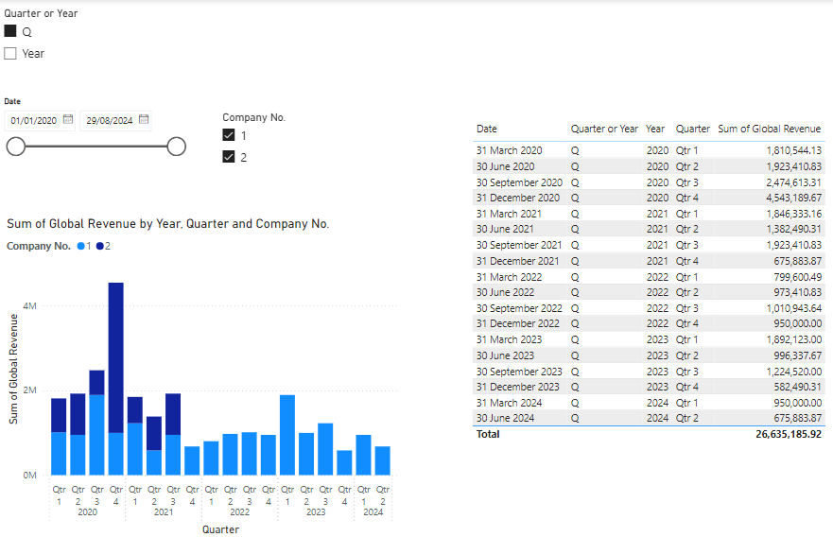Click the Company No. slicer title
Screen dimensions: 833x537
tap(254, 117)
